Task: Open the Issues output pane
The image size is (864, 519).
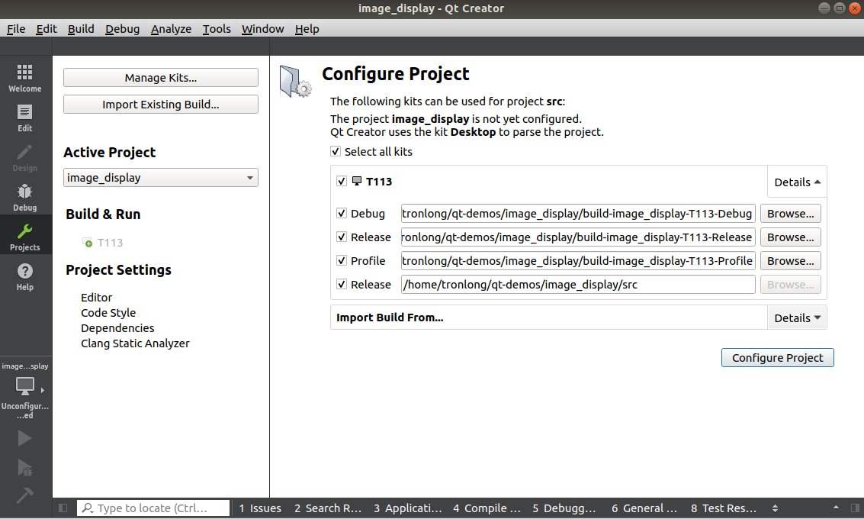Action: [x=260, y=508]
